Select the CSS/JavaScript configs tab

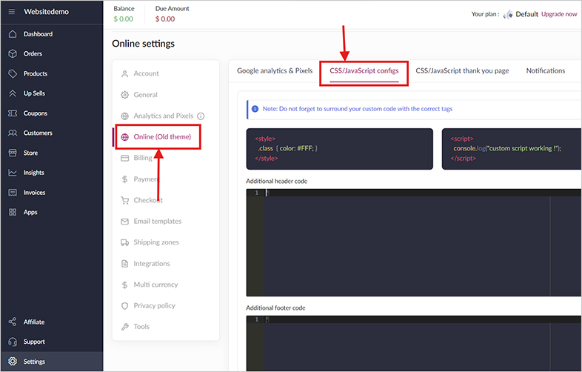[364, 70]
